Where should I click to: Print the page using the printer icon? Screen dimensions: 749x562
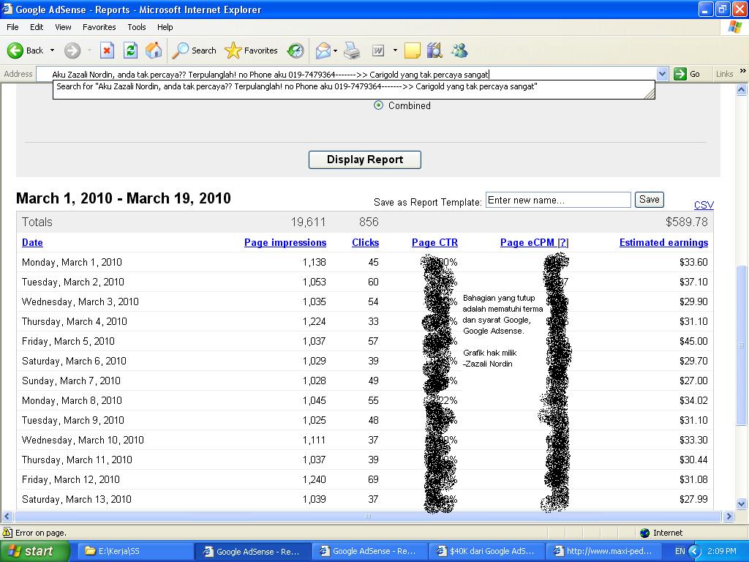point(352,50)
